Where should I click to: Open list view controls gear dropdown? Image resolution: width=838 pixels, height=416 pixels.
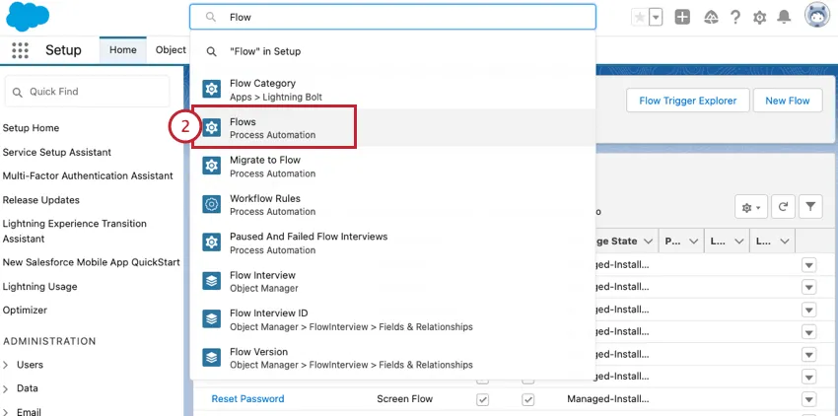tap(750, 207)
